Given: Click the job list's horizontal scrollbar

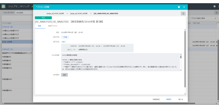Looking at the screenshot, I should click(99, 103).
